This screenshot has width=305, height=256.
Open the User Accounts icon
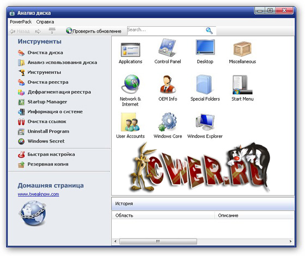pyautogui.click(x=130, y=122)
